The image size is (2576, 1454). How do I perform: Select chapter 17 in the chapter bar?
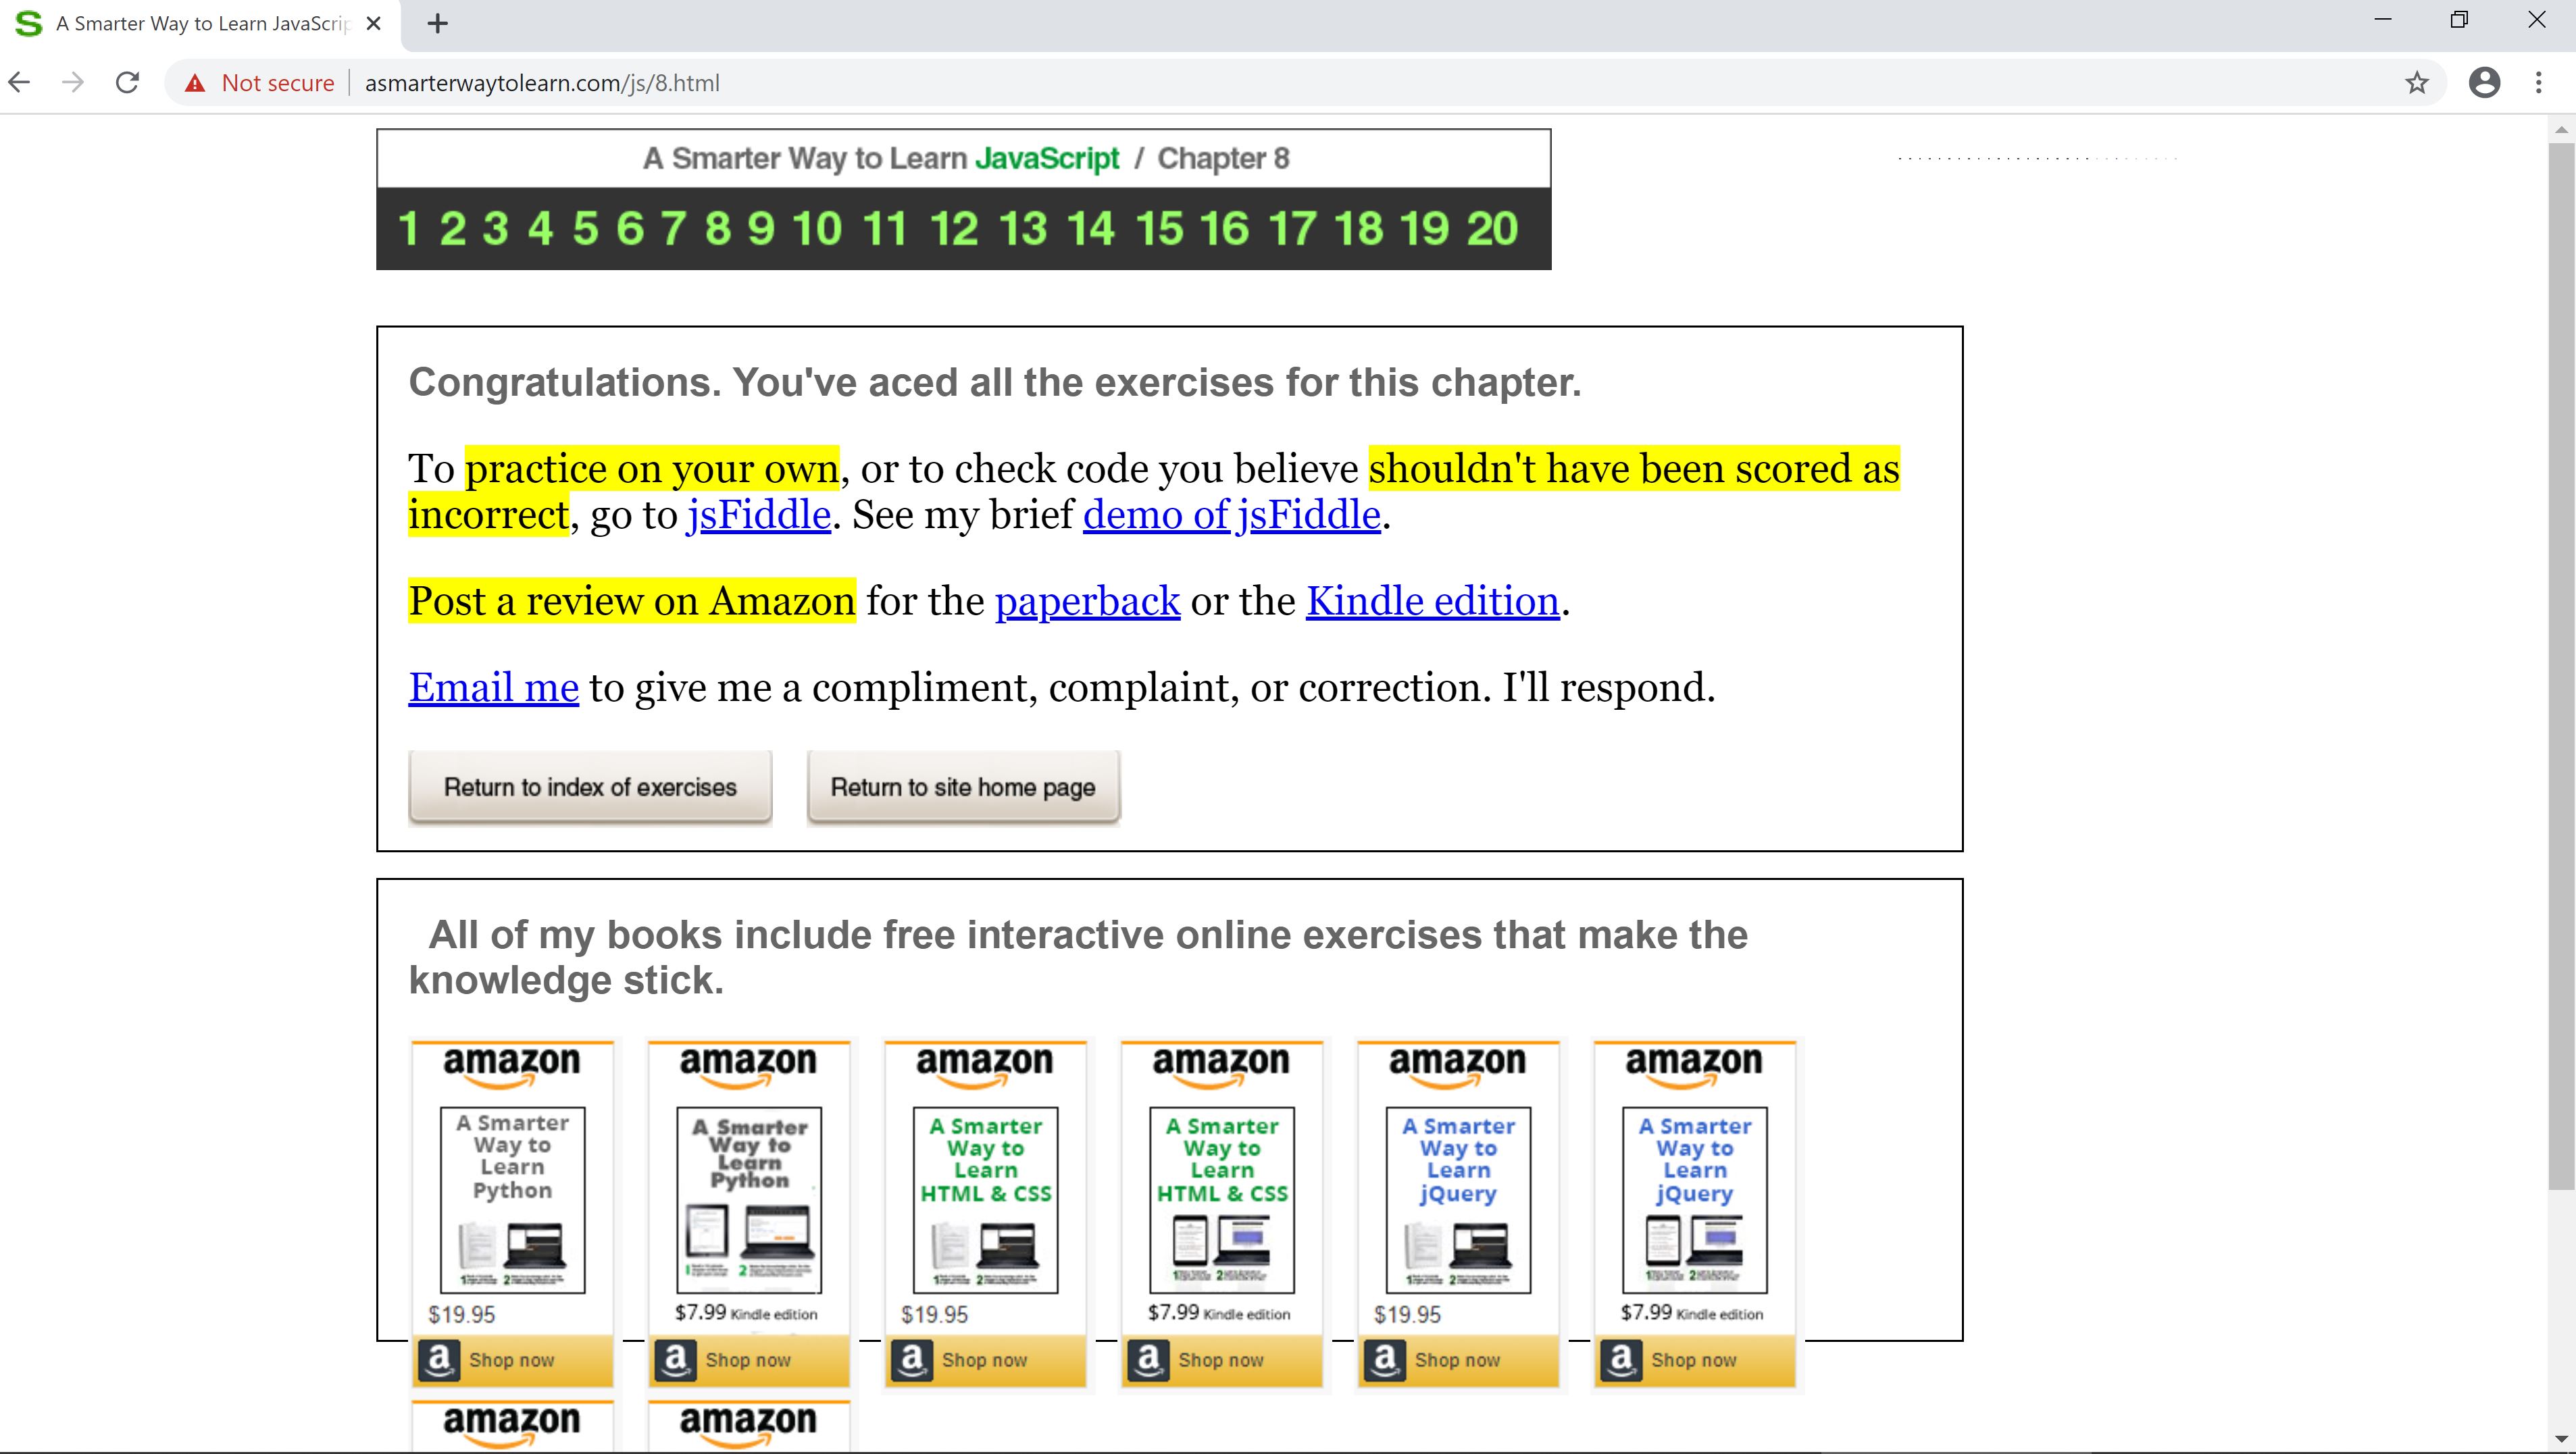click(x=1293, y=229)
